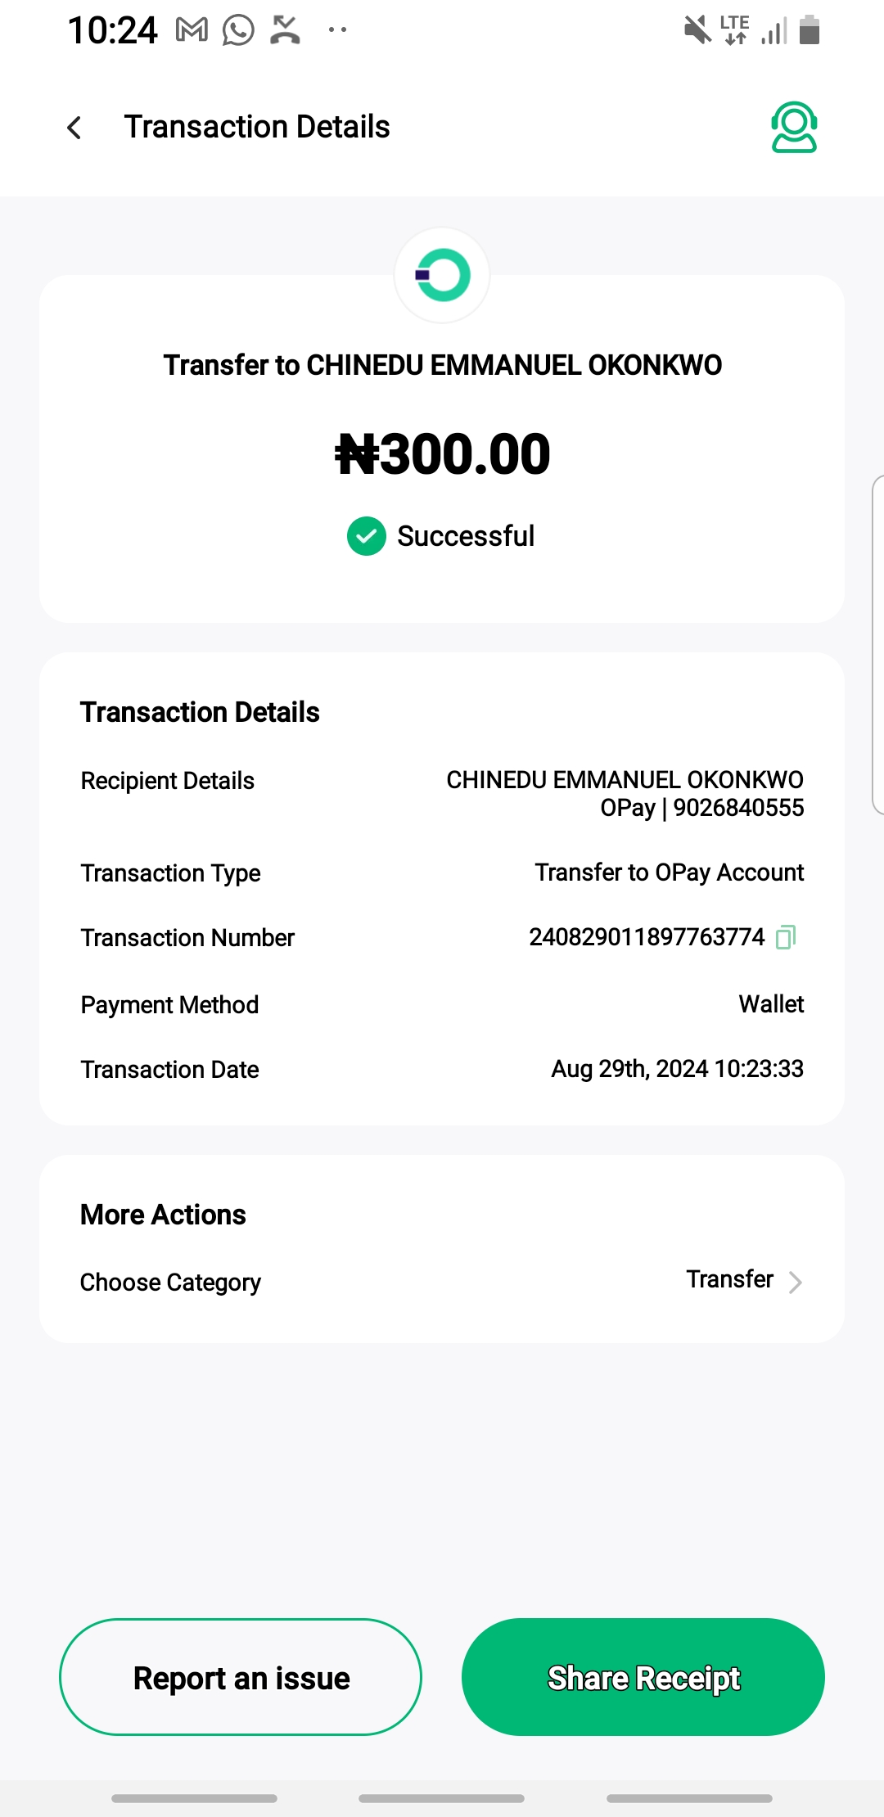Tap the center home navigation bar
The width and height of the screenshot is (884, 1817).
coord(442,1798)
